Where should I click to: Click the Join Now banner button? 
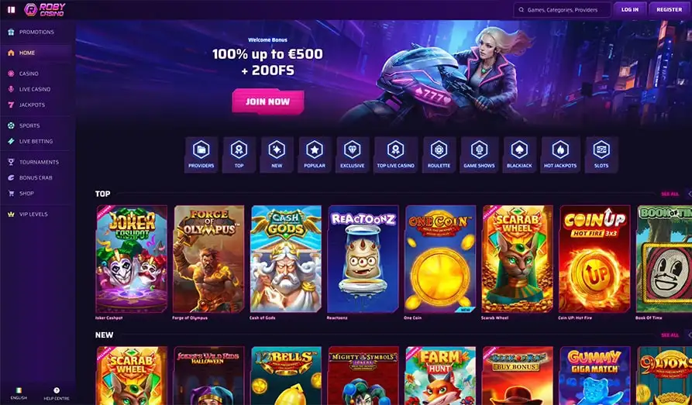[x=268, y=101]
